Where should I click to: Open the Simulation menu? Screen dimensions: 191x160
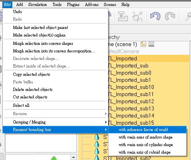38,4
